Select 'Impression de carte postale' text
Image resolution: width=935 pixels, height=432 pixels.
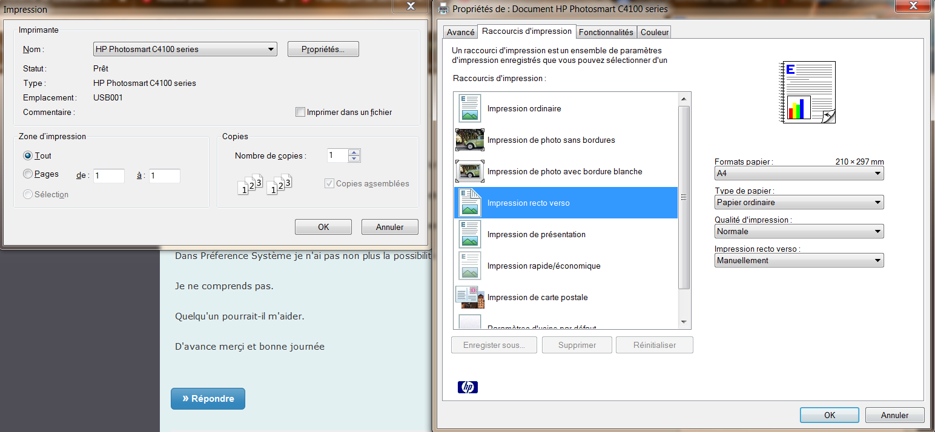pos(537,298)
